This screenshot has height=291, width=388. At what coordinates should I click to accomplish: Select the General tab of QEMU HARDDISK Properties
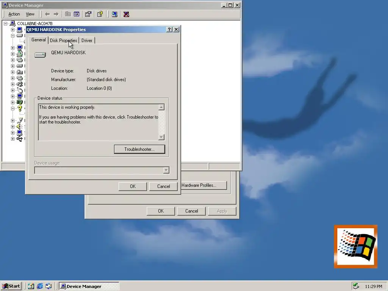[38, 40]
